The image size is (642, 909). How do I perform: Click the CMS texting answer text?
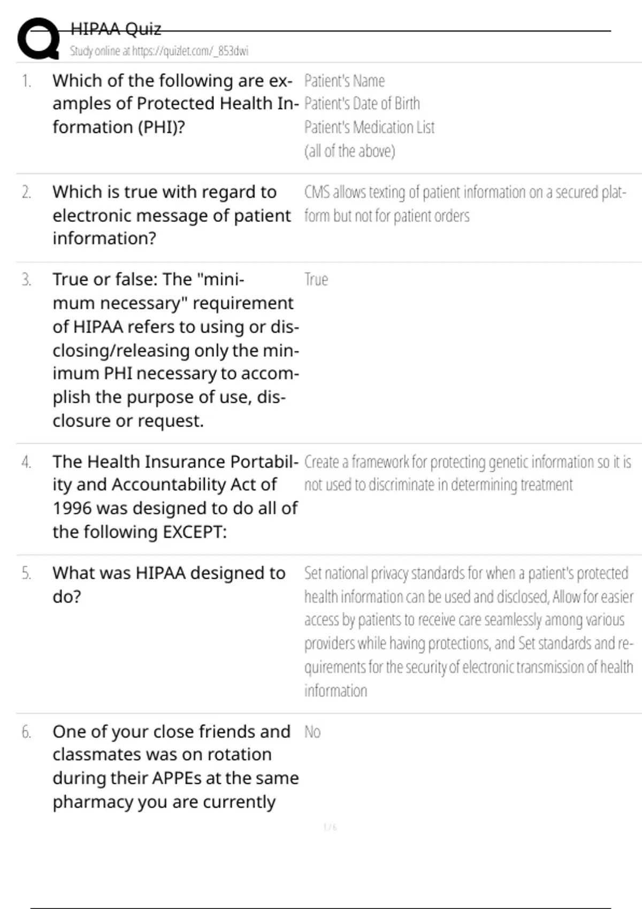(464, 204)
